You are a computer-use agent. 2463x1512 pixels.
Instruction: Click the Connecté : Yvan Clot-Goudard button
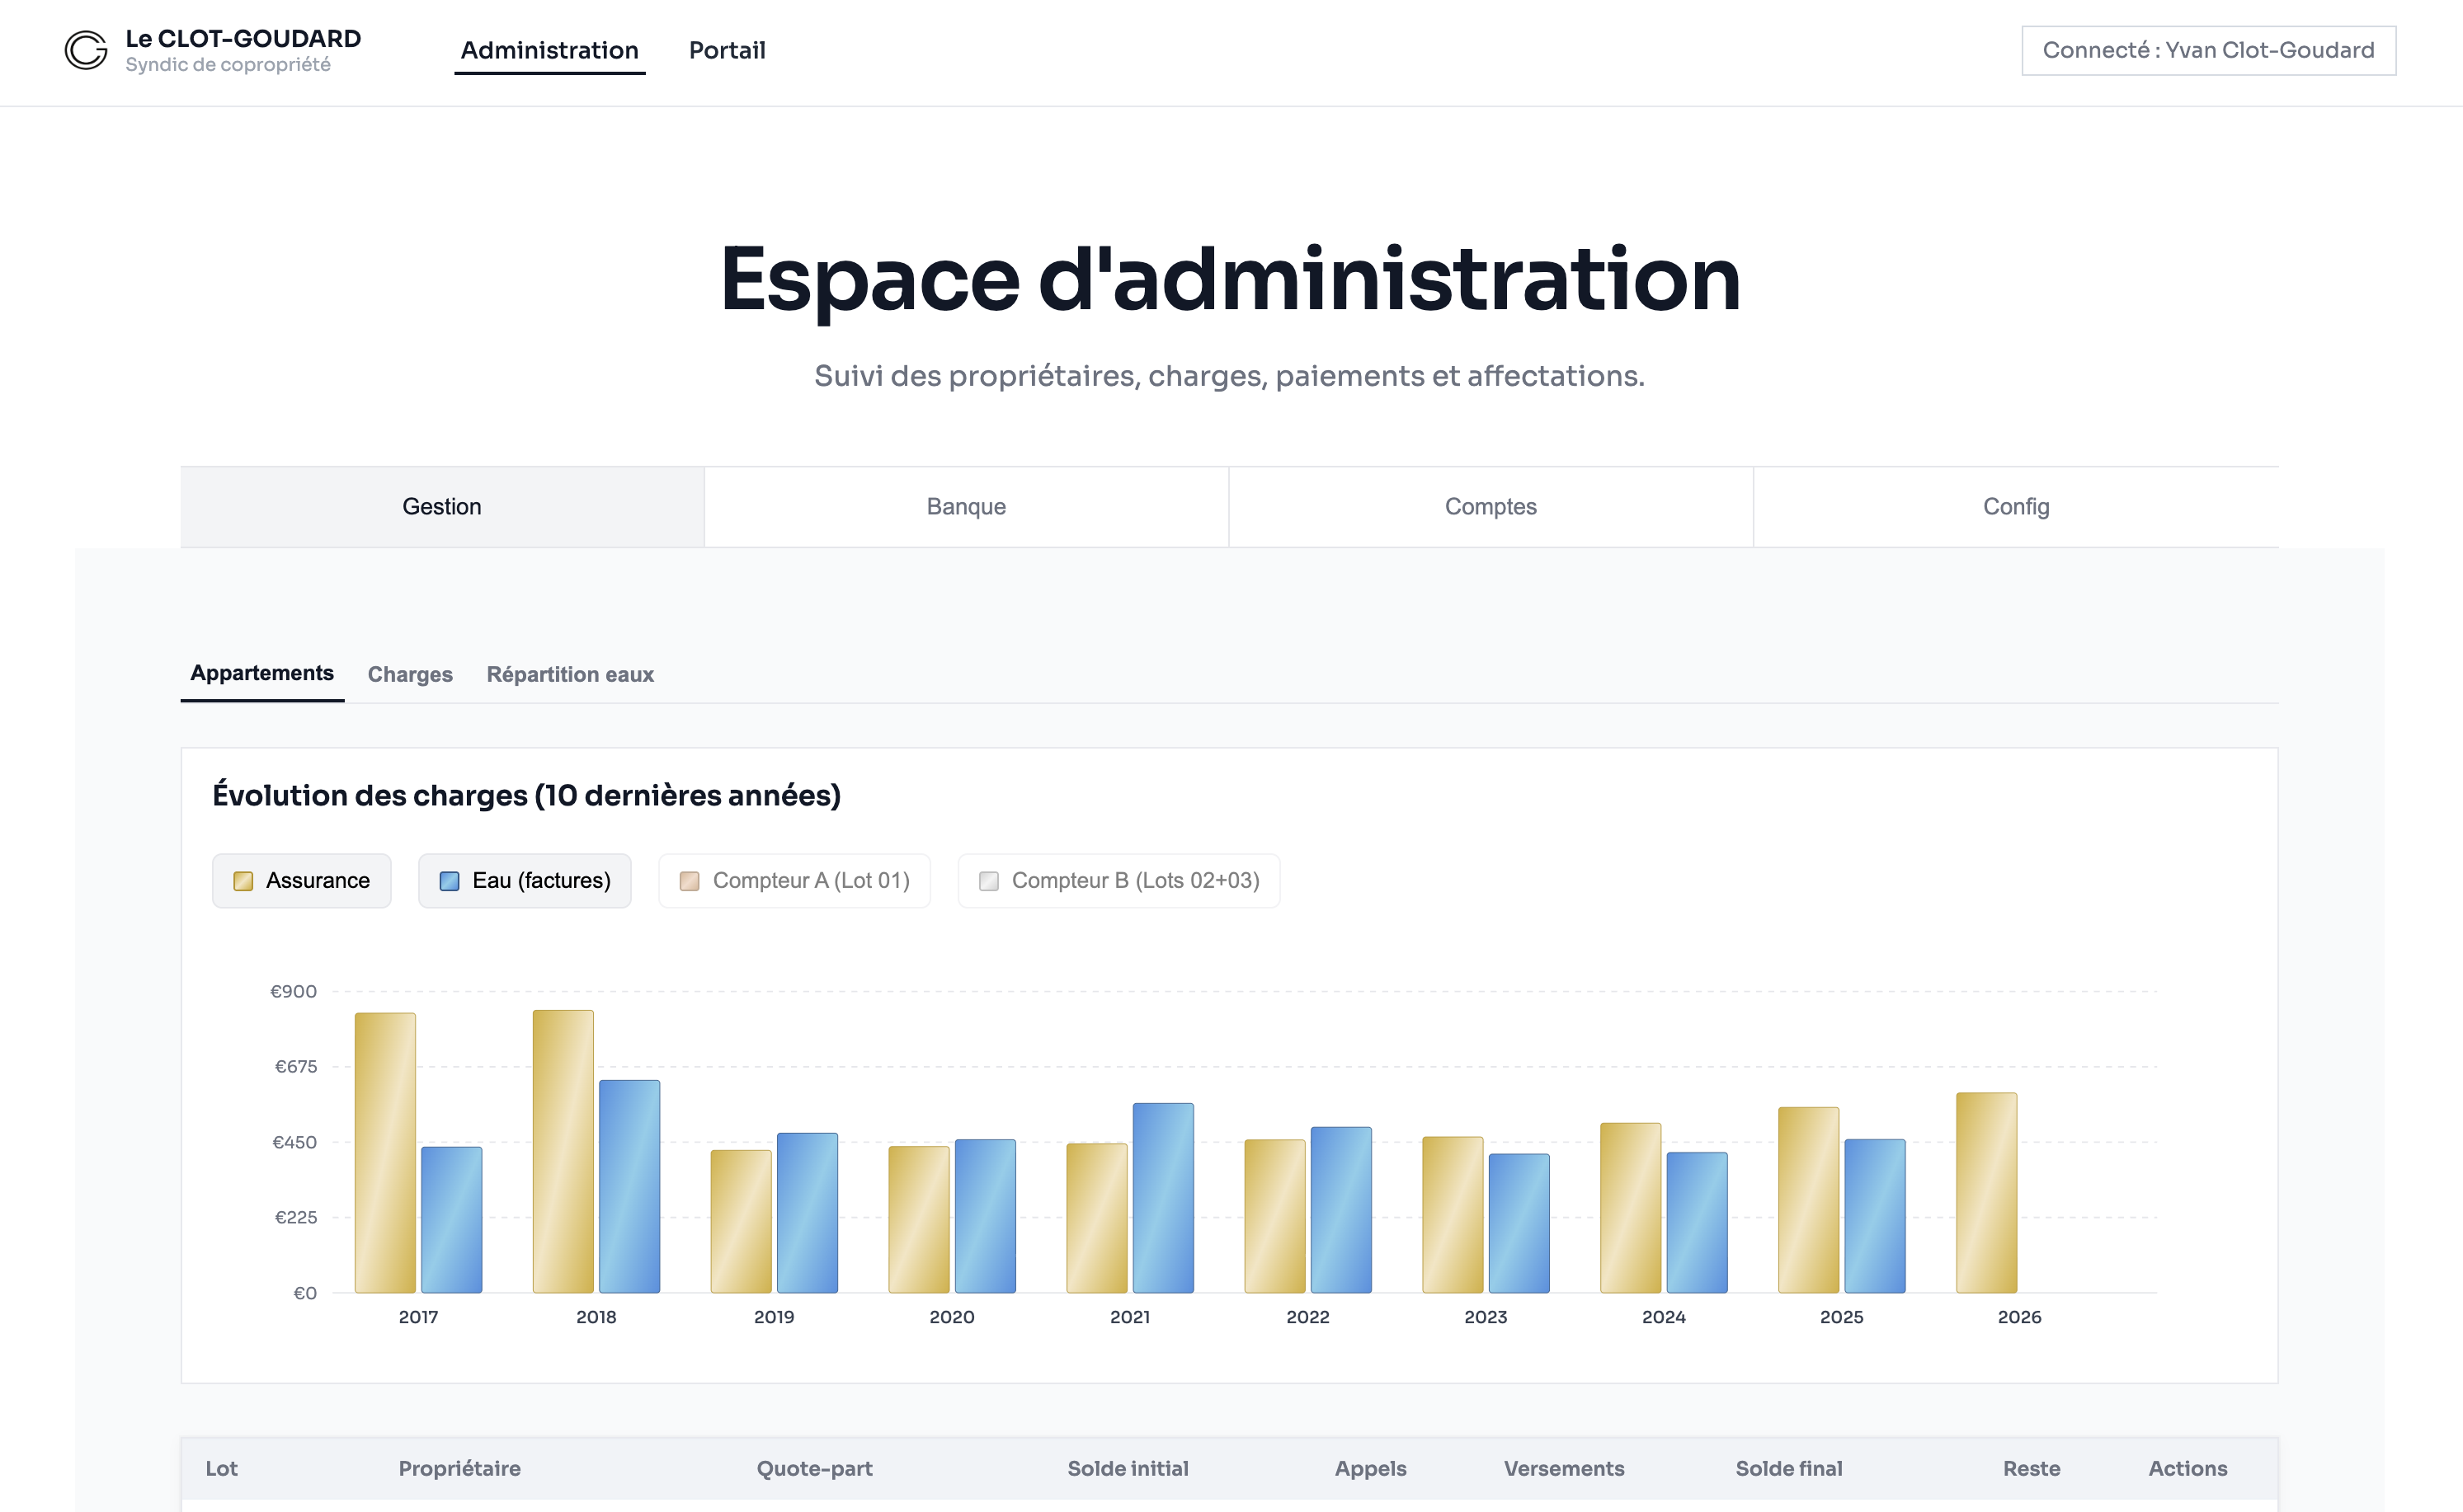click(2207, 50)
